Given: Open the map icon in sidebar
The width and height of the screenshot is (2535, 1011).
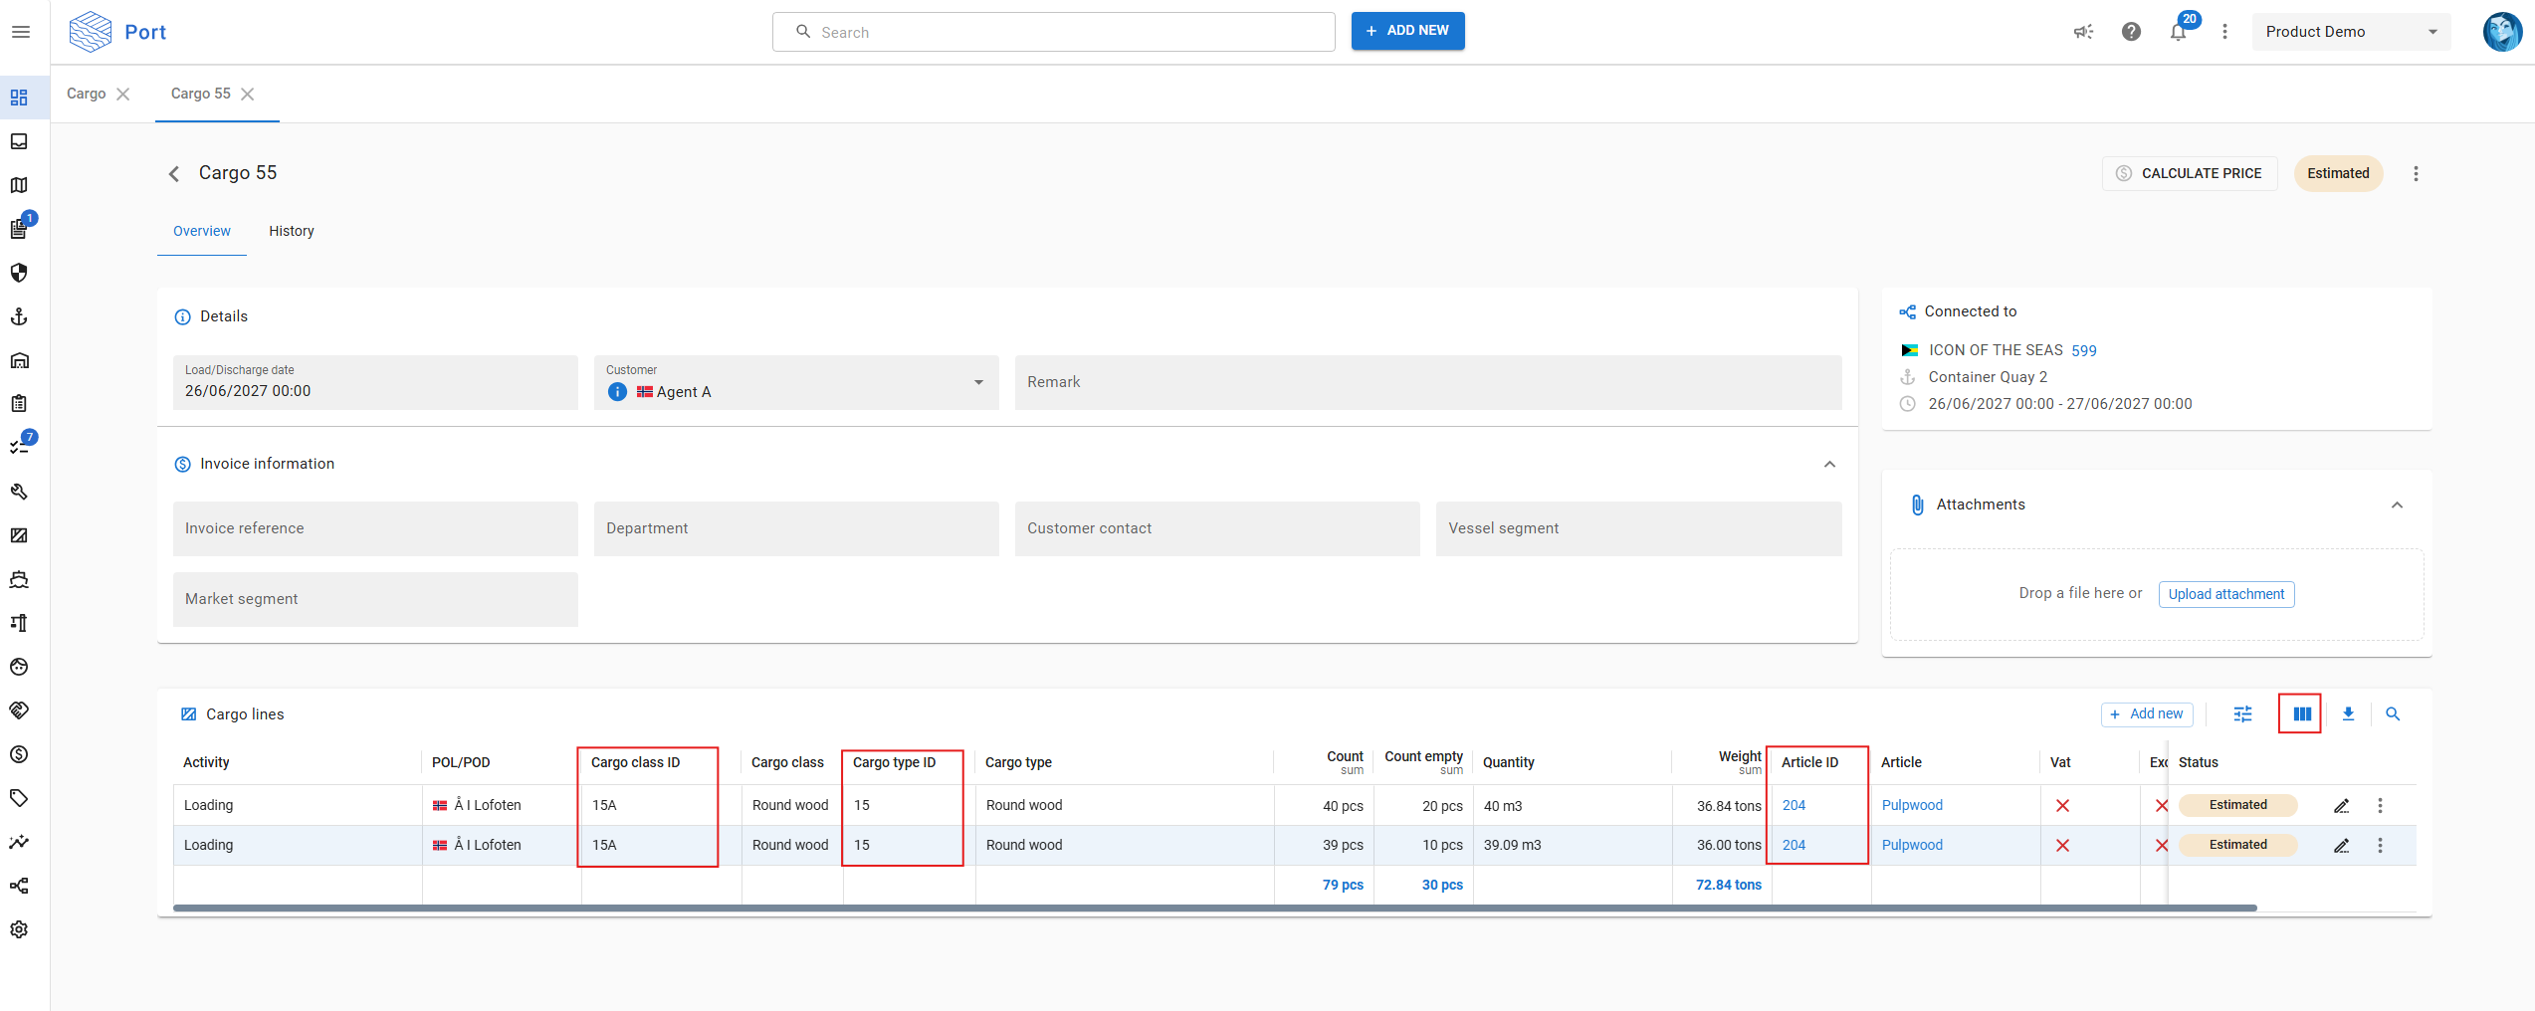Looking at the screenshot, I should click(19, 185).
